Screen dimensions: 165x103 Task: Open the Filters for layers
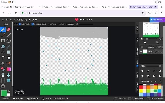point(159,47)
